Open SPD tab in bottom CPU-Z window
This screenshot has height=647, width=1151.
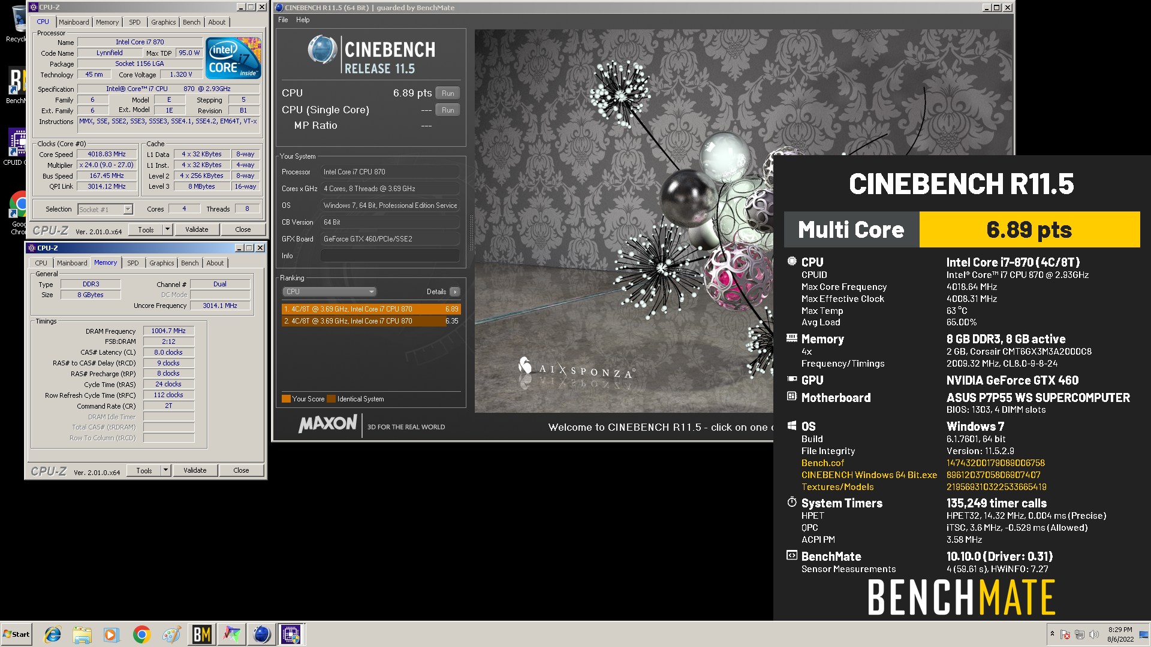(x=133, y=263)
